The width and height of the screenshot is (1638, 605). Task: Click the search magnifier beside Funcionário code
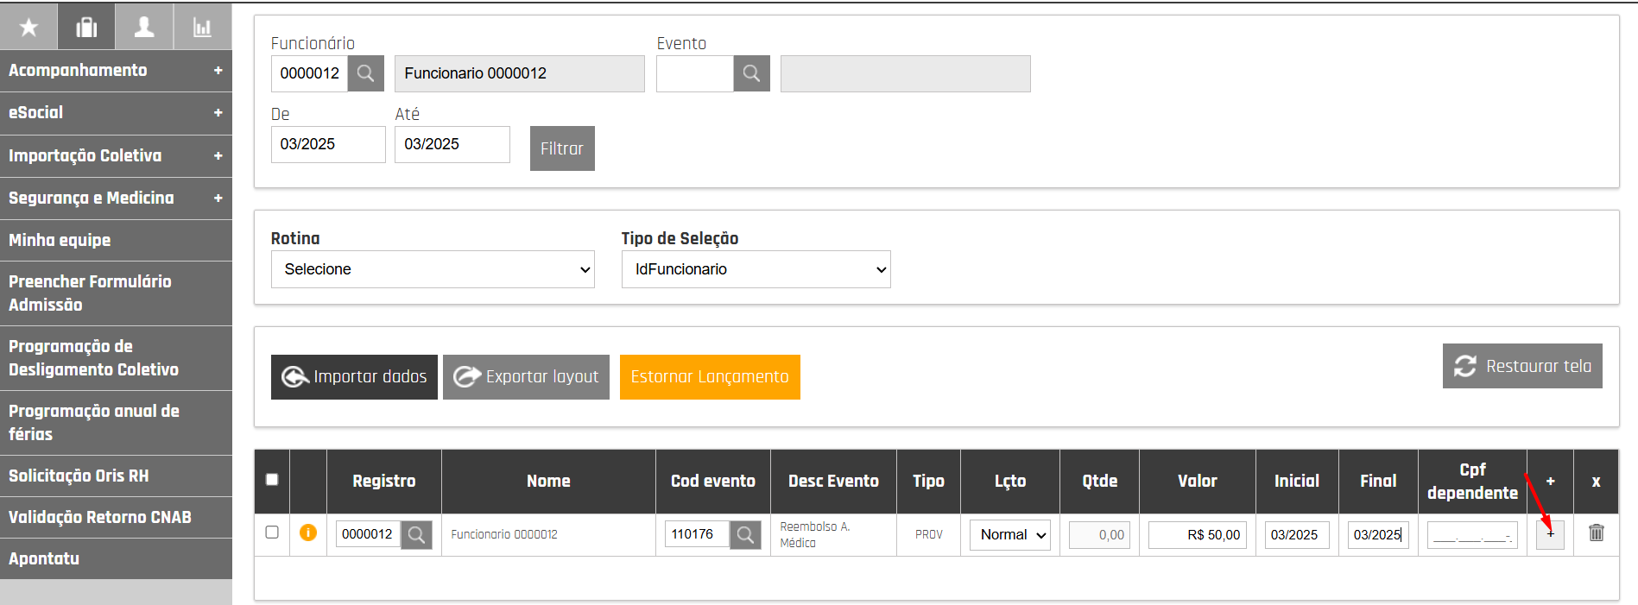click(x=366, y=73)
